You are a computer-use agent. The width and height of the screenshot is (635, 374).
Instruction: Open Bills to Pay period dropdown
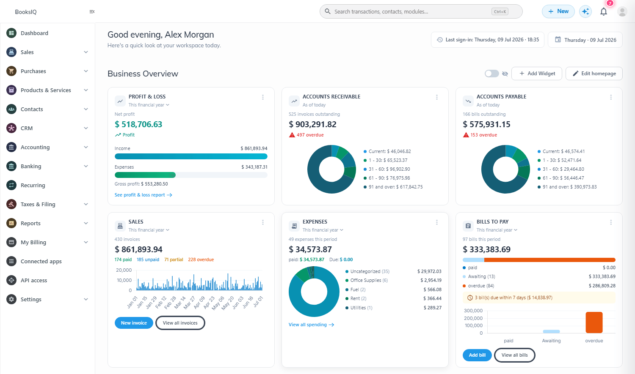[x=497, y=230]
